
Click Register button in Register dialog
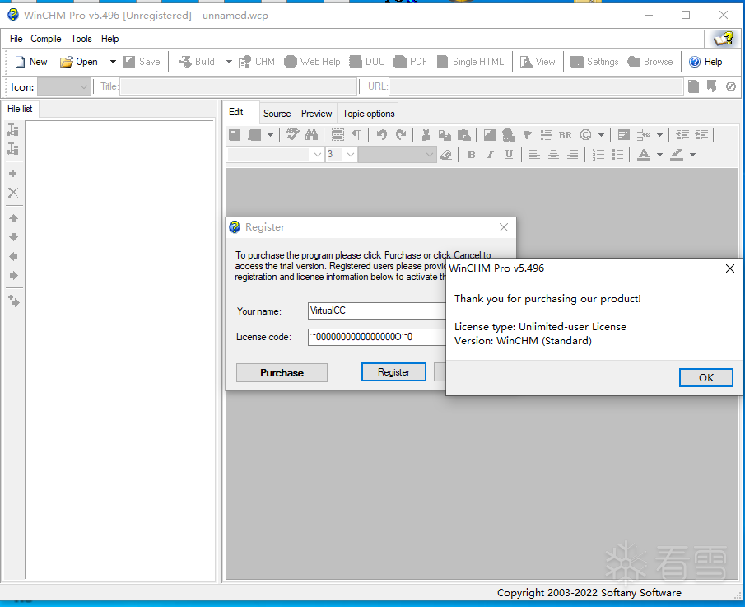[393, 372]
